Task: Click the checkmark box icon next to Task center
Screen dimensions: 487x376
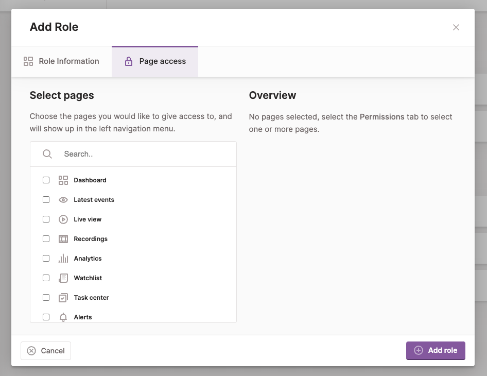Action: tap(63, 297)
